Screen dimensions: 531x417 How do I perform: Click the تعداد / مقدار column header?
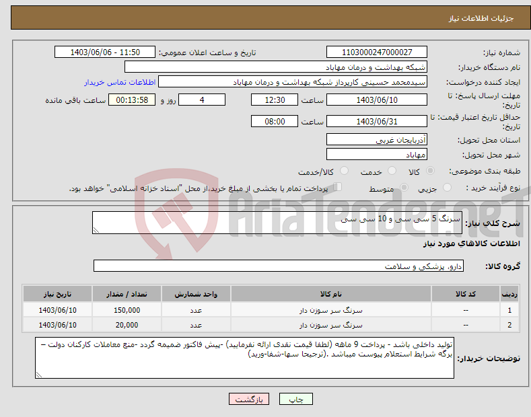[127, 294]
